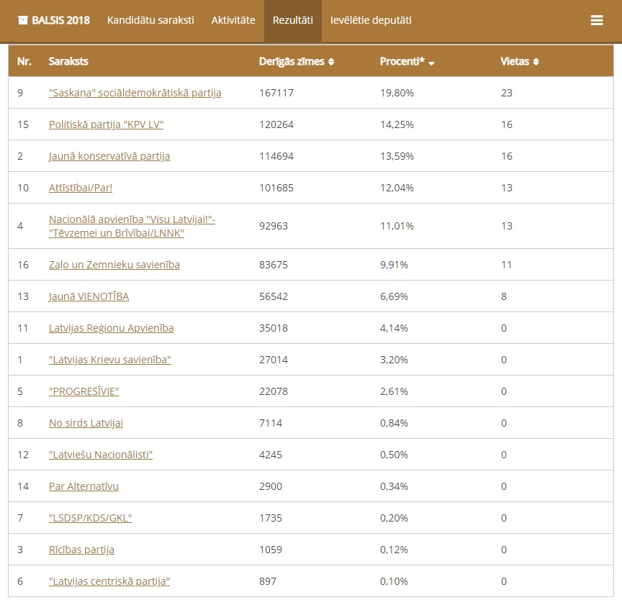Image resolution: width=622 pixels, height=605 pixels.
Task: Go to Ievēlētie deputāti tab
Action: [x=371, y=20]
